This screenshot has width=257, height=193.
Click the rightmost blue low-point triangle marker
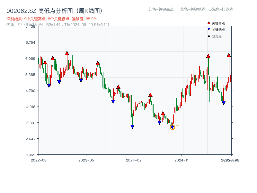(224, 103)
